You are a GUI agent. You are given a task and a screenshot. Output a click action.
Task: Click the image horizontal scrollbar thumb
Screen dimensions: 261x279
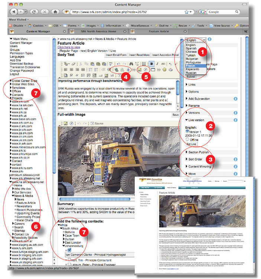point(95,199)
